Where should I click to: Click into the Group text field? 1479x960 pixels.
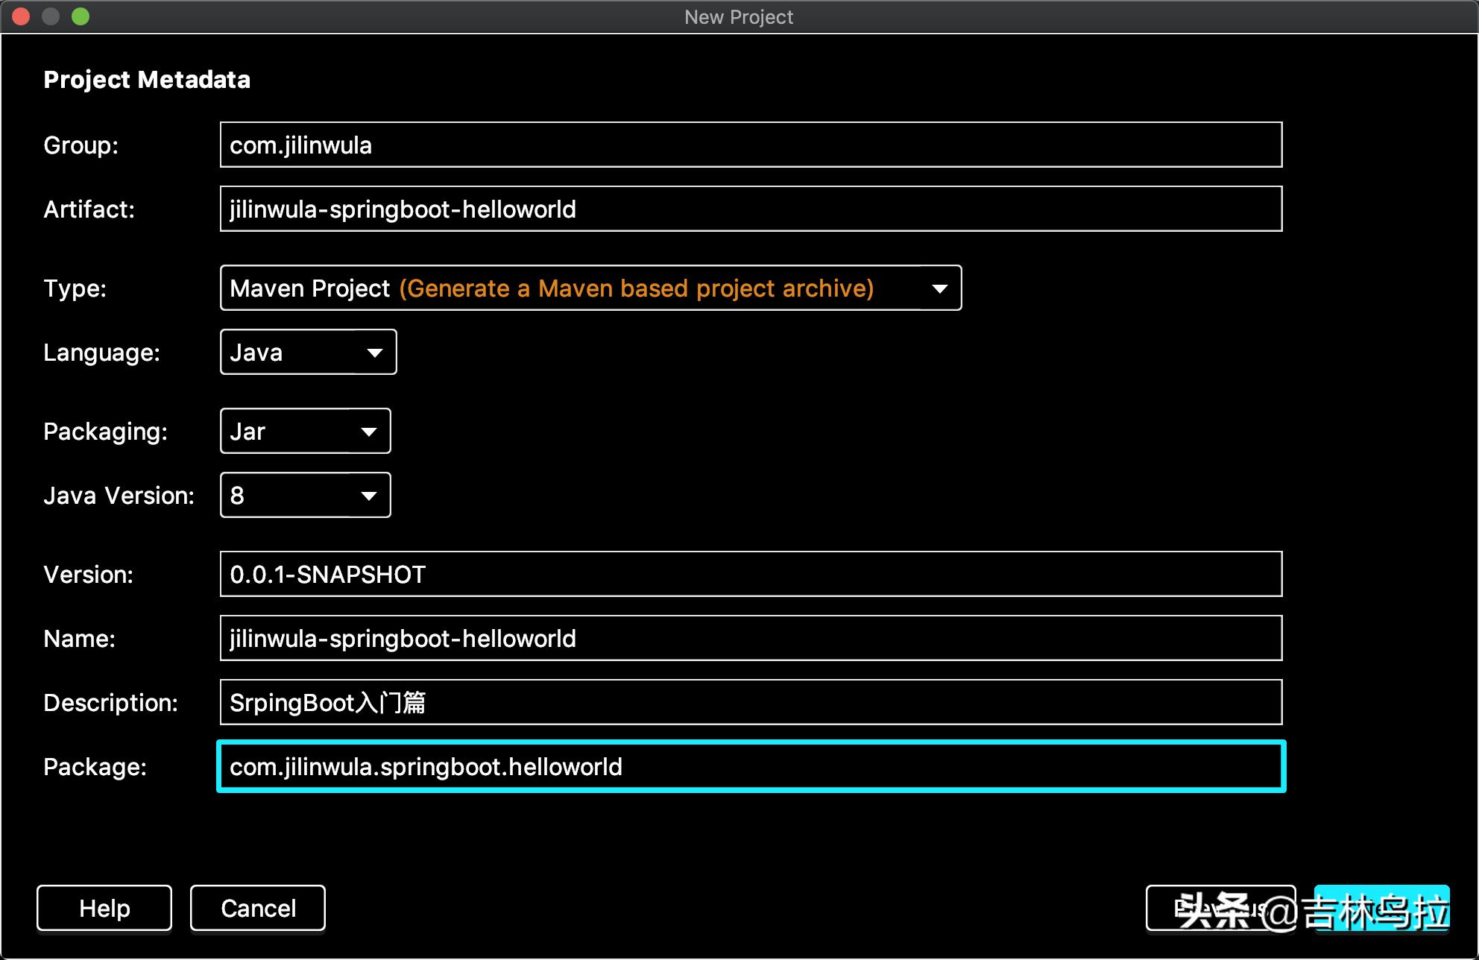750,145
